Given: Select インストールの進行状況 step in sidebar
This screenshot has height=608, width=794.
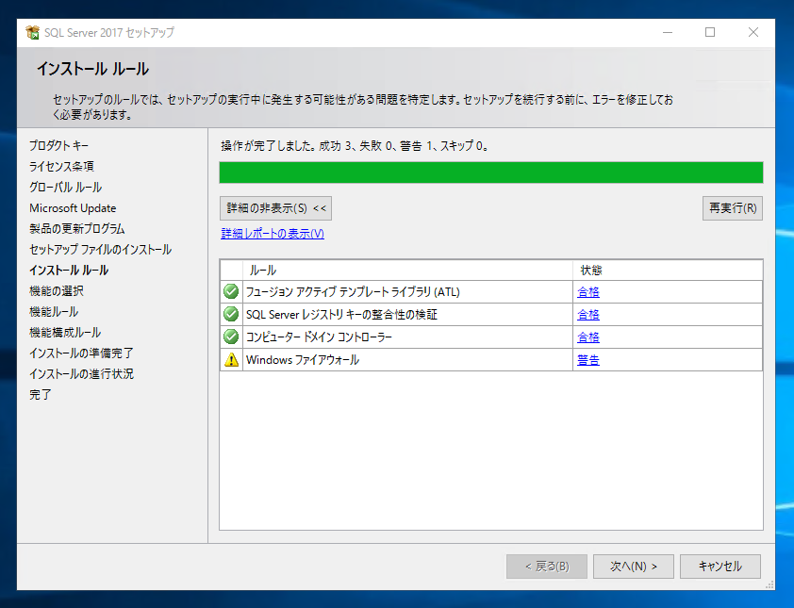Looking at the screenshot, I should pos(81,374).
